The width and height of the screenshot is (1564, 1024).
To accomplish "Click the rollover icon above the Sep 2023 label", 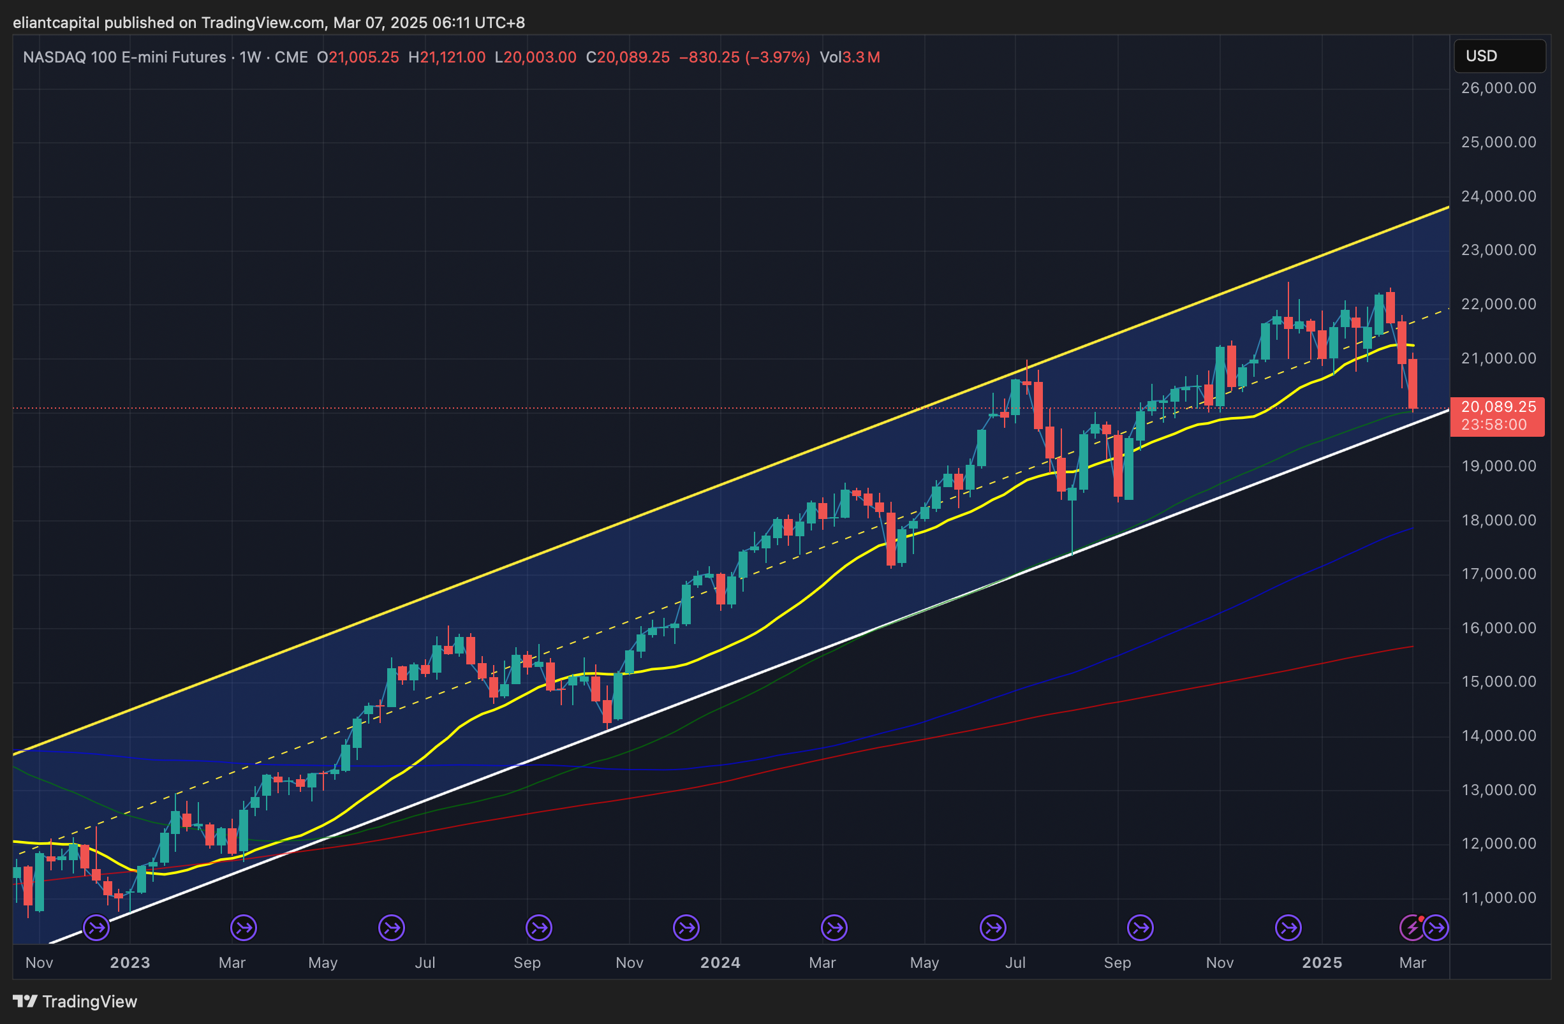I will point(539,928).
